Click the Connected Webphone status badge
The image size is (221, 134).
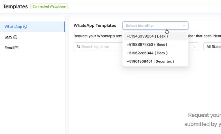pyautogui.click(x=49, y=6)
